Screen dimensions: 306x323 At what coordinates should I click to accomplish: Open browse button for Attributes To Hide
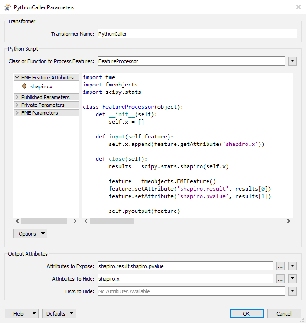coord(280,279)
